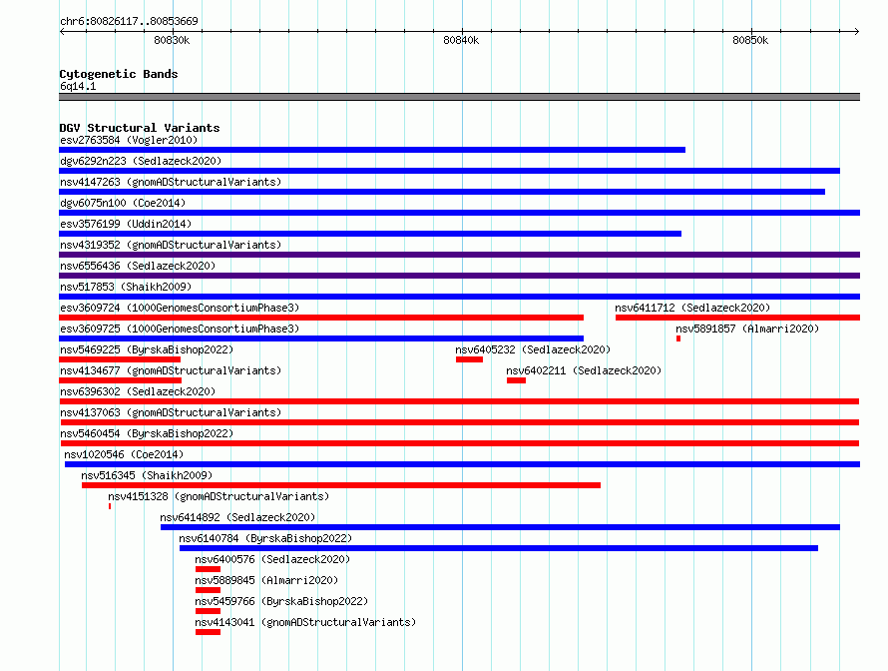Click the purple bar under nsv4319352

(459, 255)
